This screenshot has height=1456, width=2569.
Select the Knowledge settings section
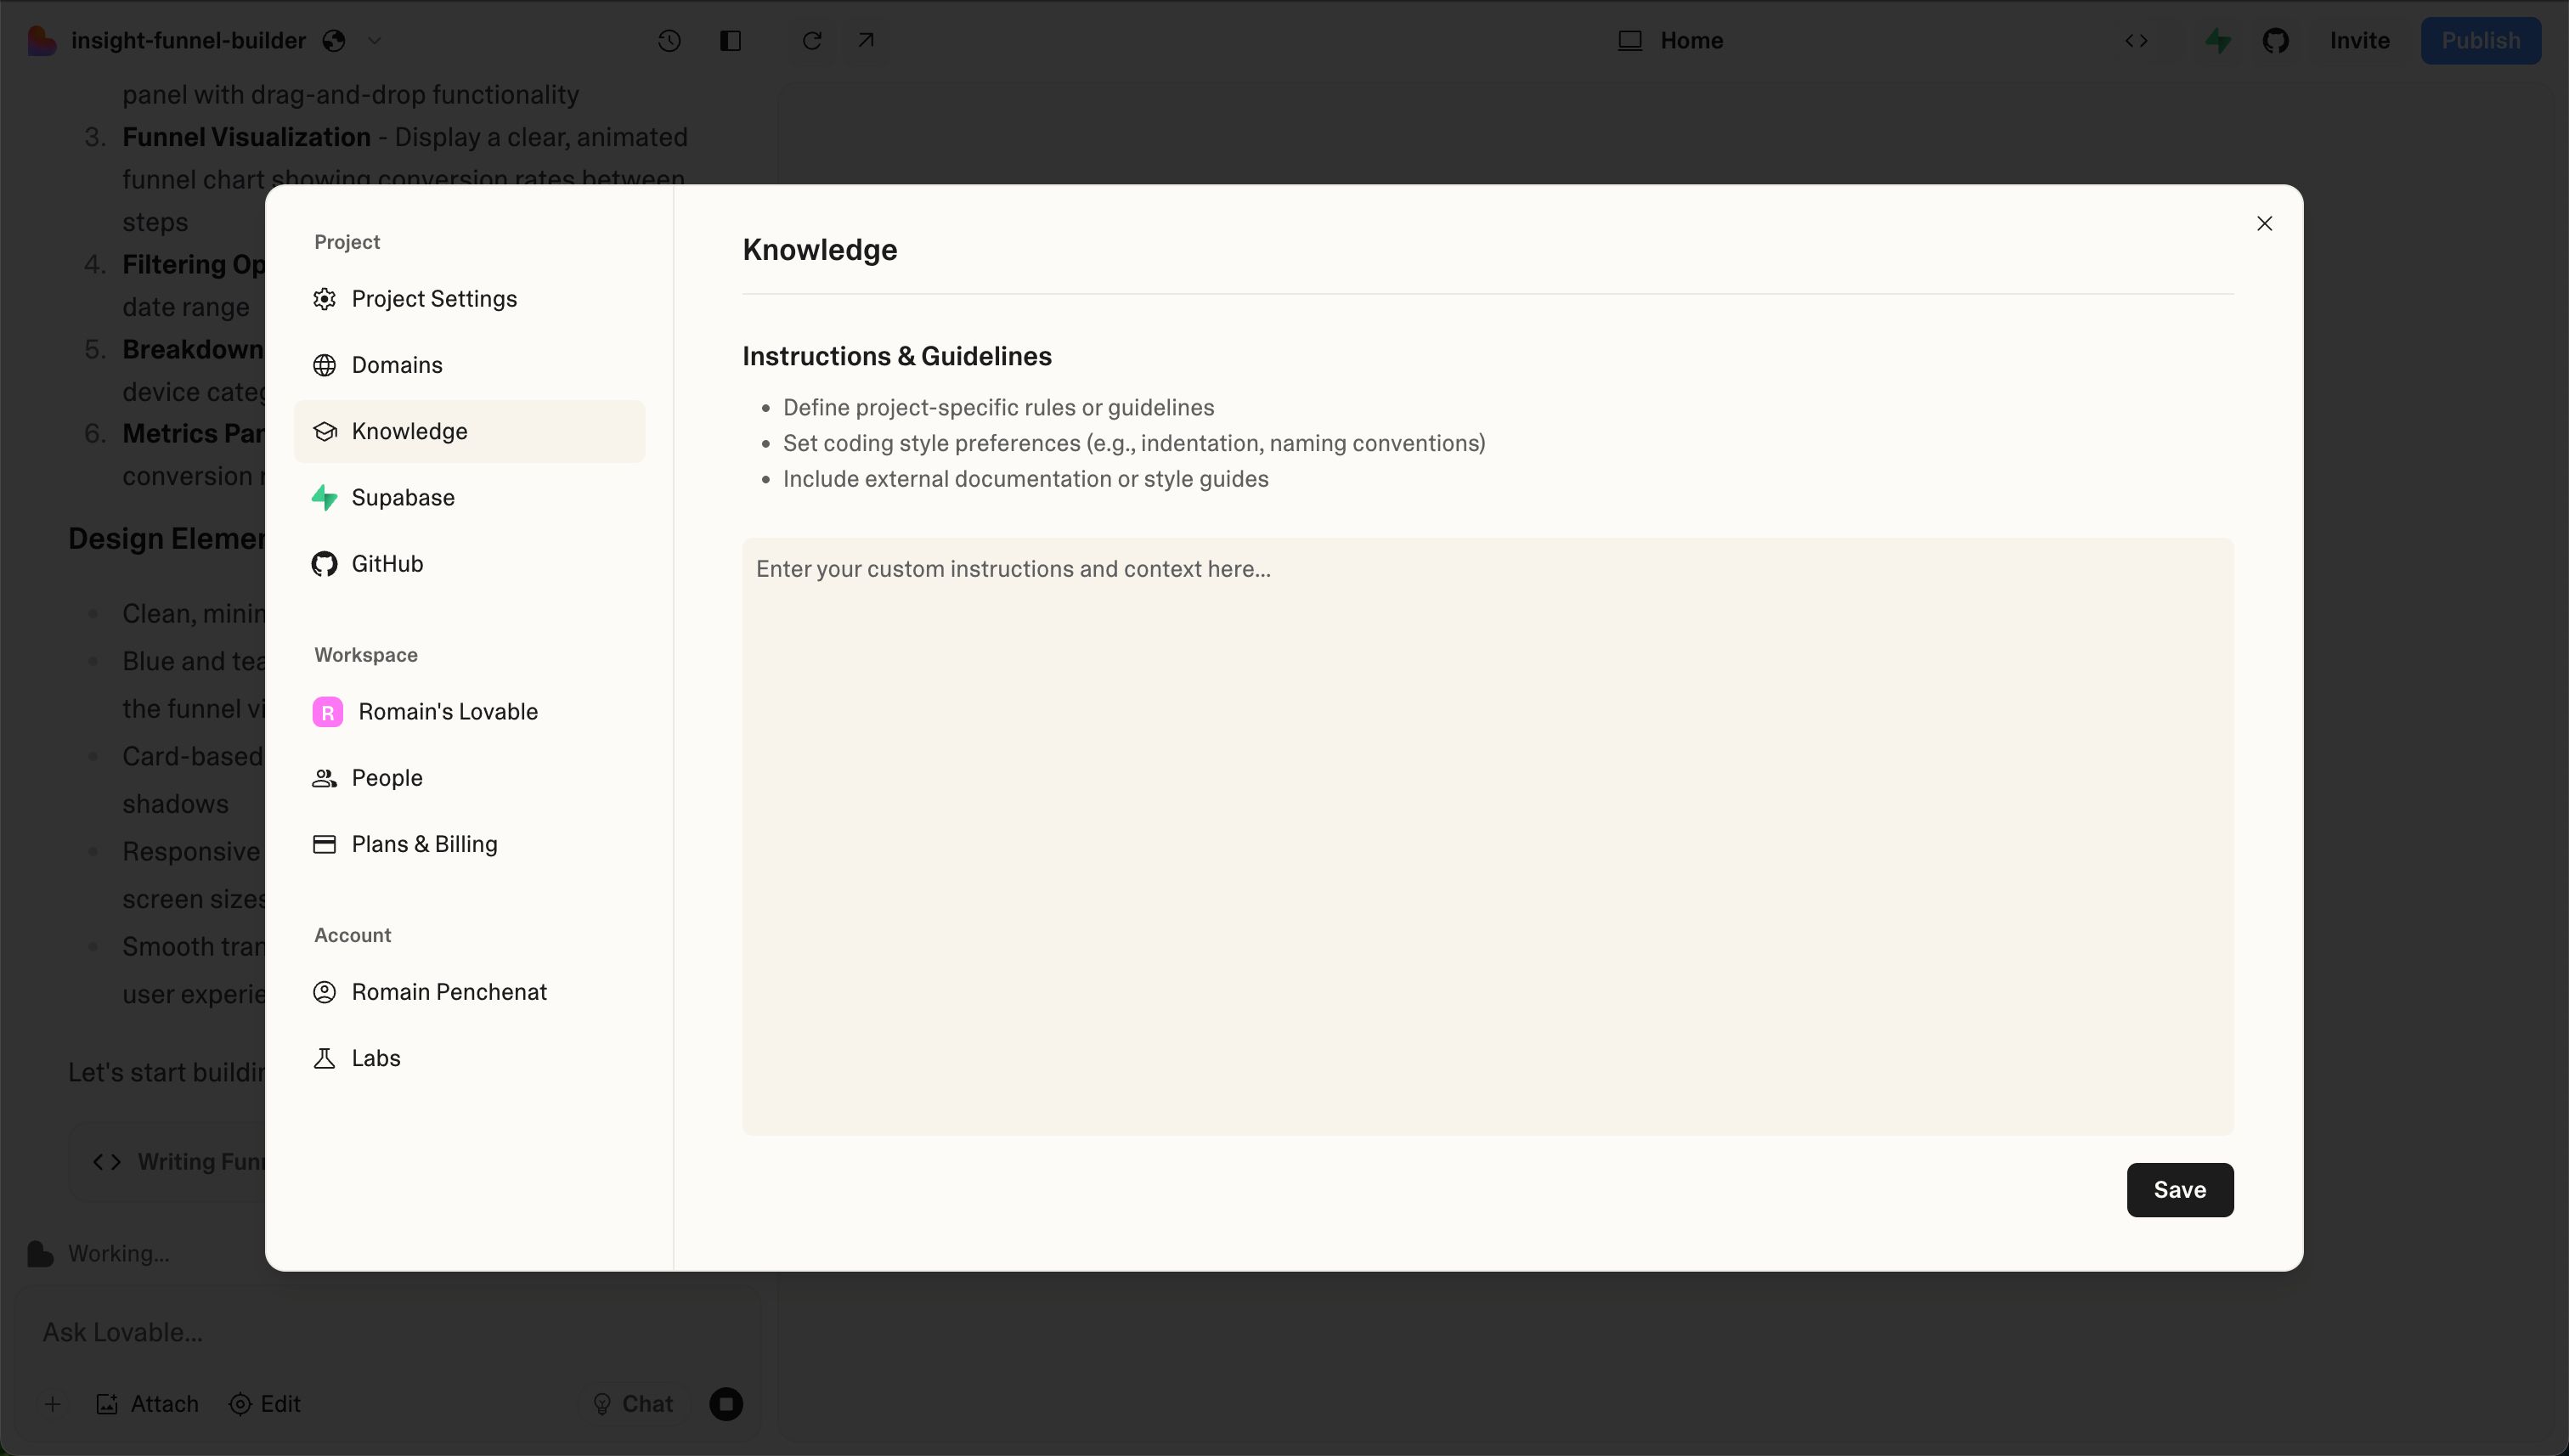[469, 431]
